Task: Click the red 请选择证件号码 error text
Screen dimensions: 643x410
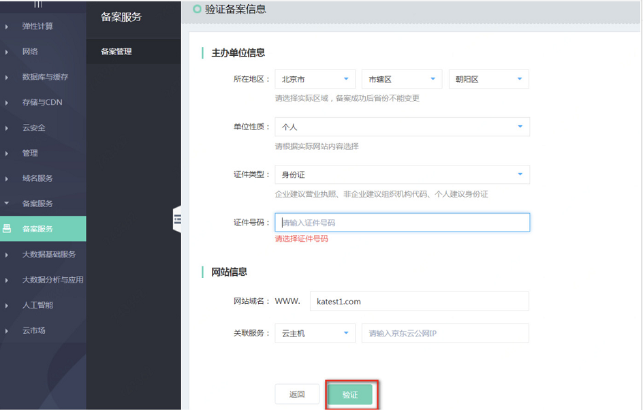Action: coord(301,238)
